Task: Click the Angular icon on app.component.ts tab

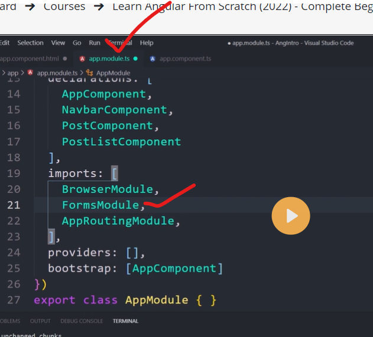Action: tap(153, 59)
